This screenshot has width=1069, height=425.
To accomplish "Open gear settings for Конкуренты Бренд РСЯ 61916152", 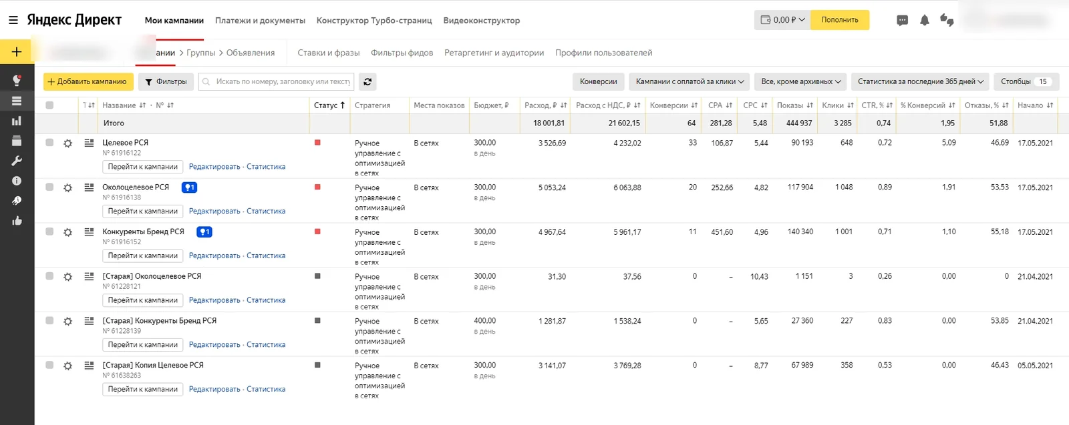I will coord(67,233).
